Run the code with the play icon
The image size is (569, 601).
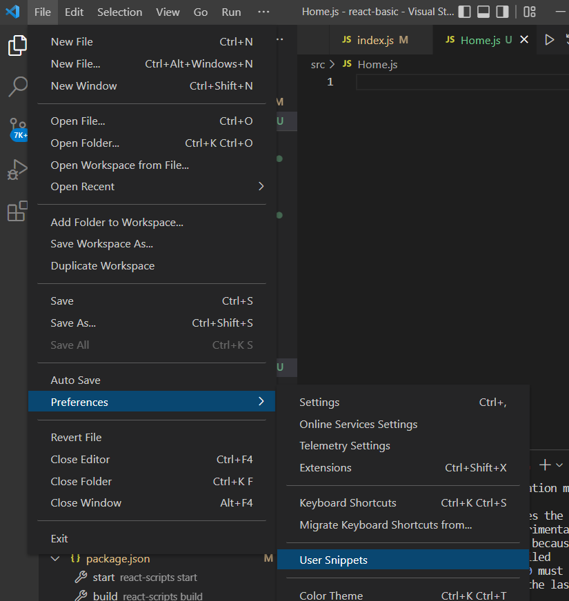[550, 39]
